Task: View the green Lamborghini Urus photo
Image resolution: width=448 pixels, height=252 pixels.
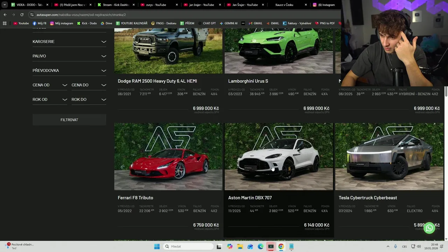Action: coord(279,51)
